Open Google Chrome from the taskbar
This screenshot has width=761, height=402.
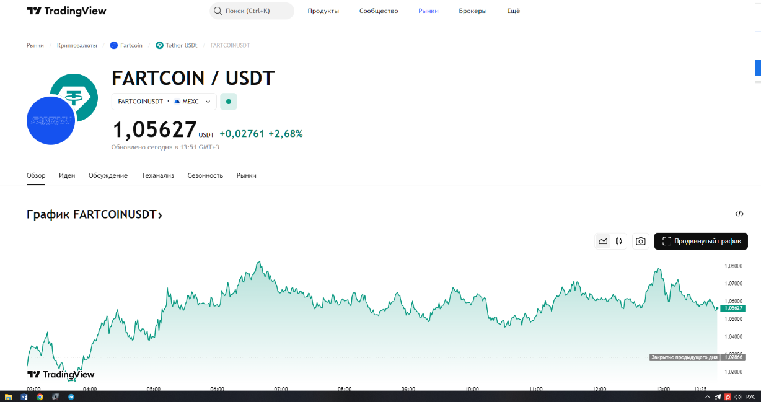40,396
